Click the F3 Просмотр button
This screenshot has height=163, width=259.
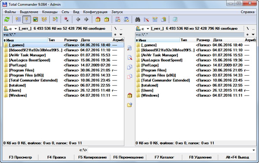click(x=20, y=157)
